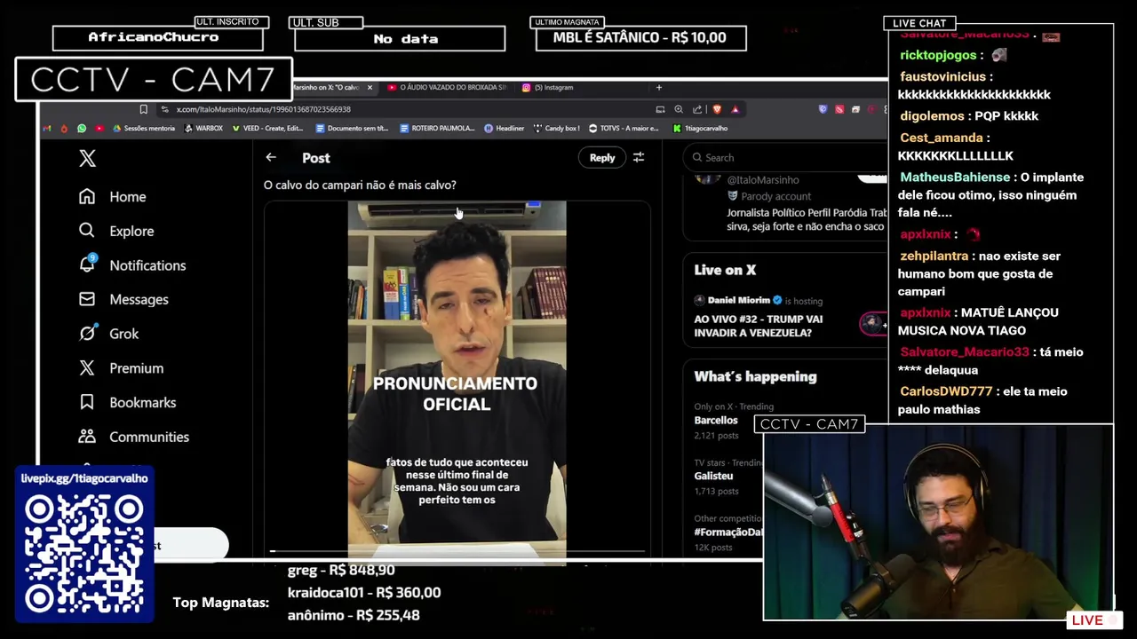The height and width of the screenshot is (639, 1137).
Task: Open the Gmail bookmark icon
Action: pyautogui.click(x=46, y=128)
